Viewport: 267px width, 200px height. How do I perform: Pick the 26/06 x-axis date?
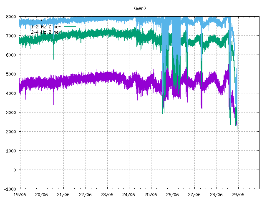[x=172, y=194]
